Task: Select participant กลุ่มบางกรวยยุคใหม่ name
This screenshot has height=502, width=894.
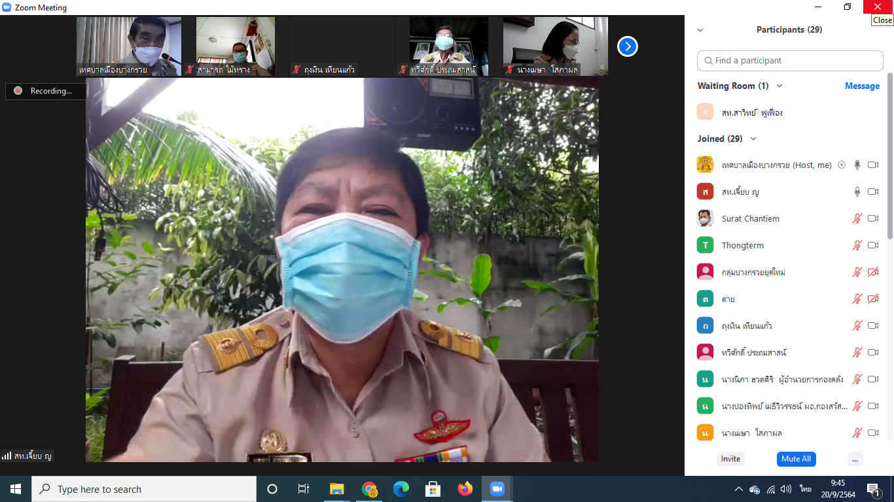Action: [753, 273]
